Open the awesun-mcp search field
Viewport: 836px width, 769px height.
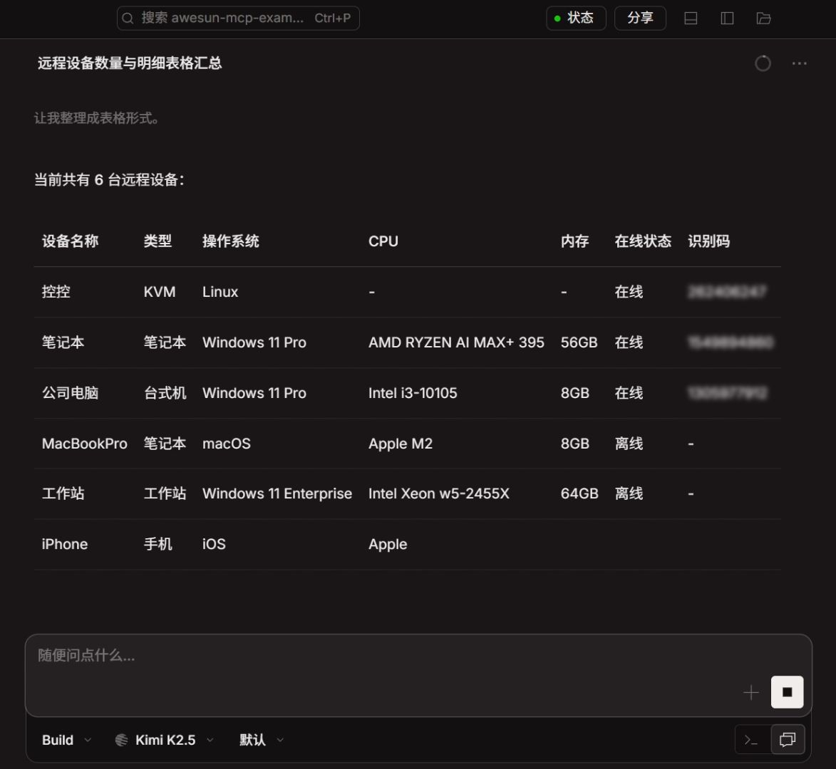(x=238, y=18)
